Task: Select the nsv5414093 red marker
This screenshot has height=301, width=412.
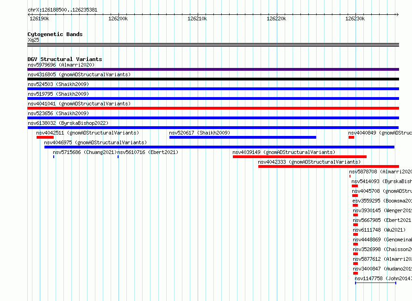Action: point(355,186)
